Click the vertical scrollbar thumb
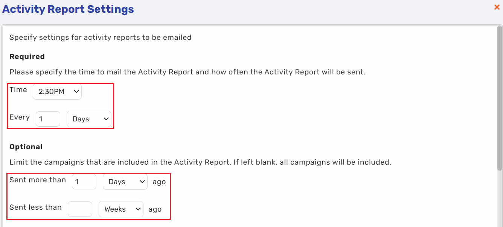The height and width of the screenshot is (227, 503). tap(500, 98)
